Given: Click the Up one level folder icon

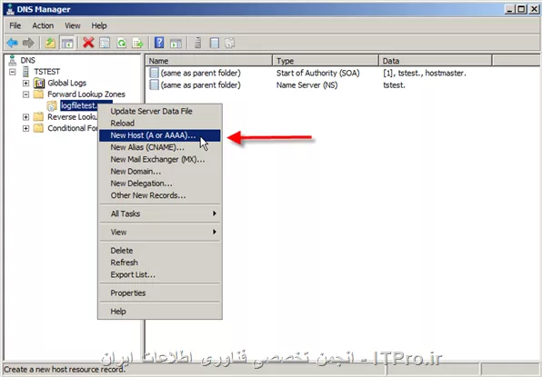Looking at the screenshot, I should (x=50, y=44).
